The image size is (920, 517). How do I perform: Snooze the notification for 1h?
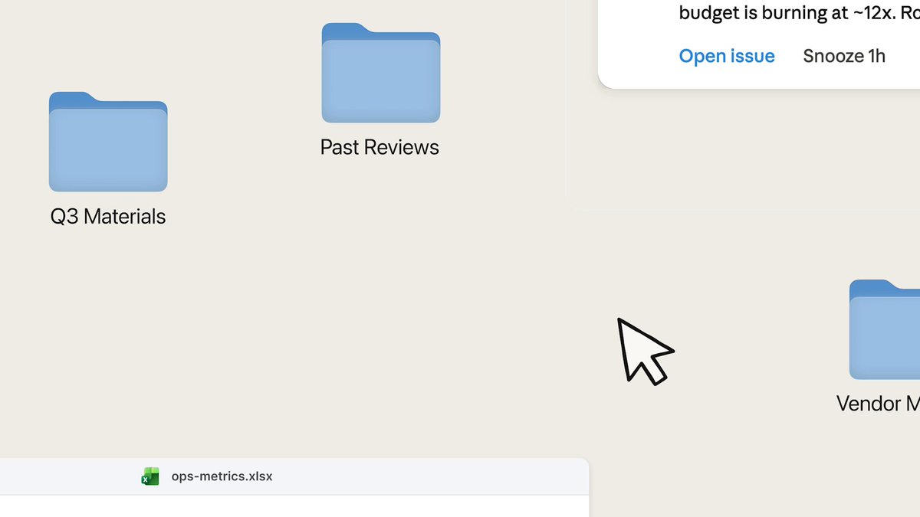[x=844, y=56]
